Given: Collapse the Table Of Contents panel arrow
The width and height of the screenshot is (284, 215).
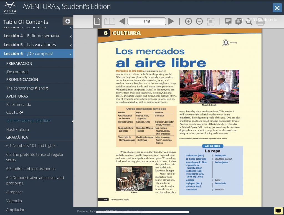Looking at the screenshot, I should tap(68, 21).
